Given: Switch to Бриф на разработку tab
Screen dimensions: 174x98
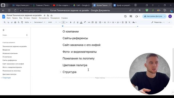Looking at the screenshot, I should [x=122, y=5].
